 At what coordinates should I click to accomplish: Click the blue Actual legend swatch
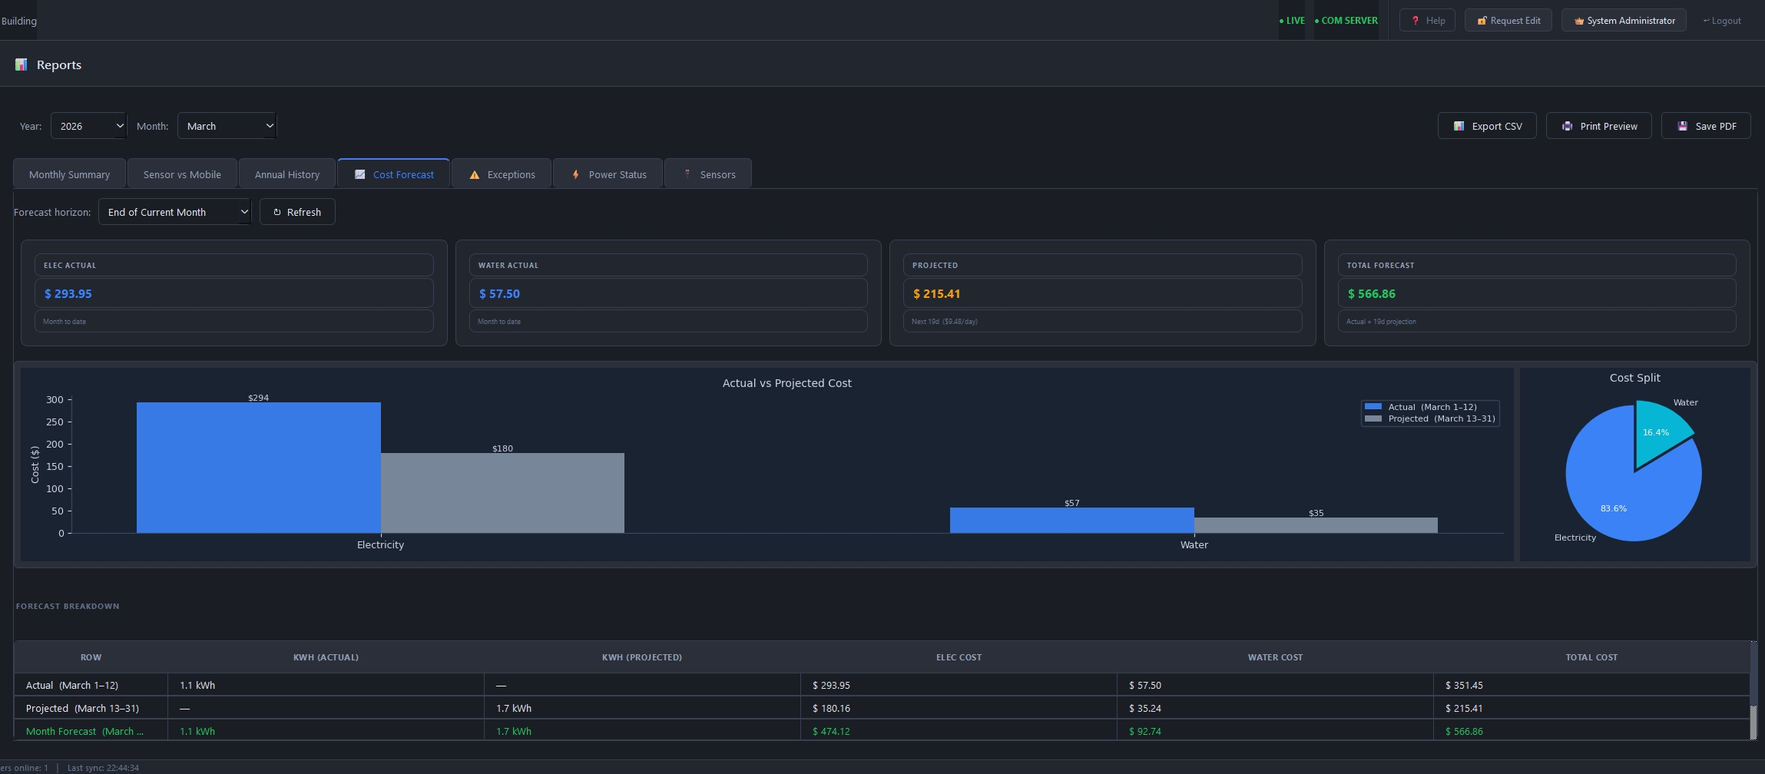coord(1373,407)
